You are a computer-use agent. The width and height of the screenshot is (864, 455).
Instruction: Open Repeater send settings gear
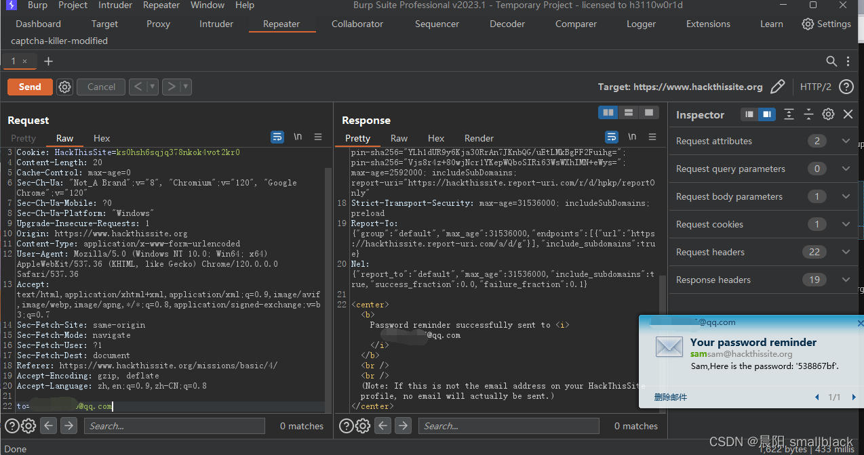(65, 87)
